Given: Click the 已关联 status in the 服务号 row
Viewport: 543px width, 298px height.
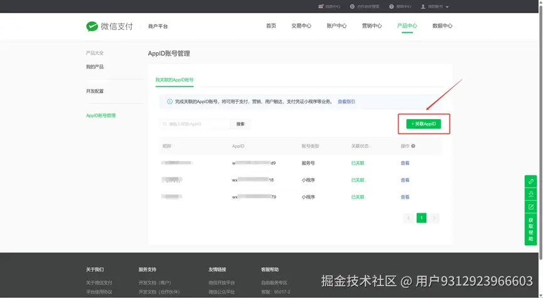Looking at the screenshot, I should click(358, 163).
